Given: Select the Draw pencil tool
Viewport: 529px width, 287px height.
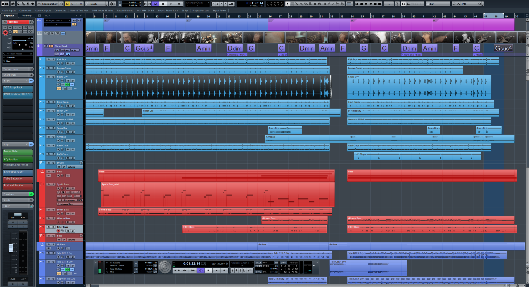Looking at the screenshot, I should (329, 4).
